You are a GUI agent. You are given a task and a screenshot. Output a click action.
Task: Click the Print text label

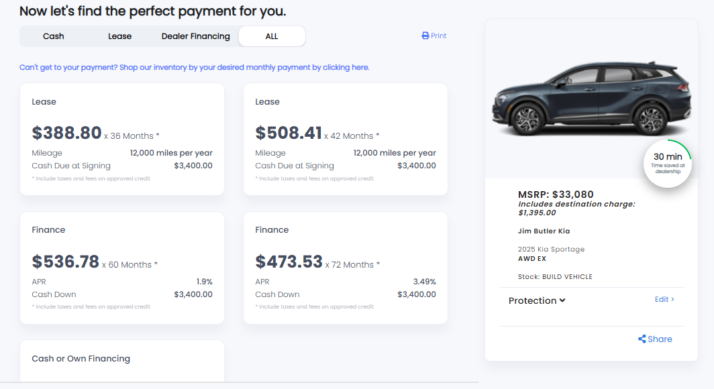(439, 36)
